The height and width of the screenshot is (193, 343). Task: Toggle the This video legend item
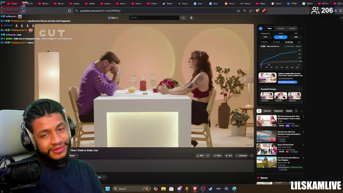(289, 46)
